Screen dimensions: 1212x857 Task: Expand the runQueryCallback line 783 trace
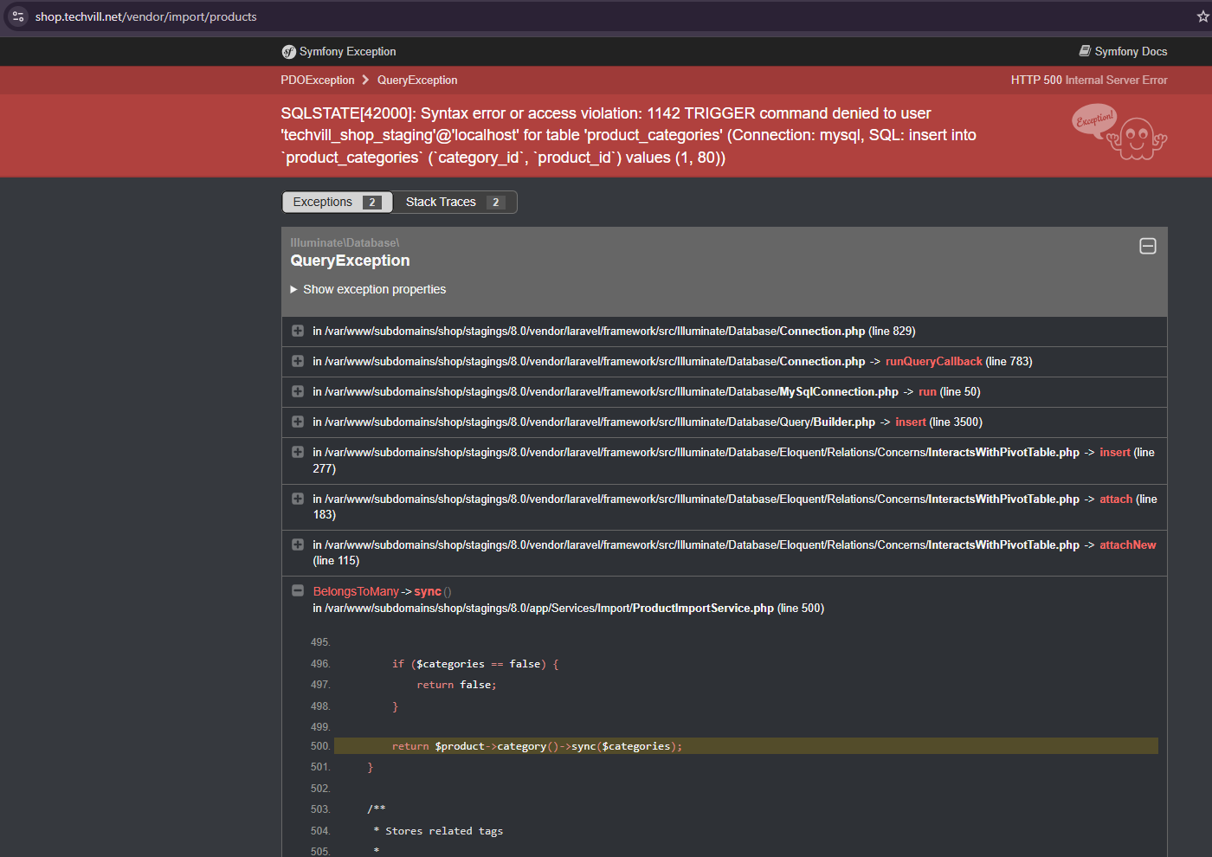point(298,362)
